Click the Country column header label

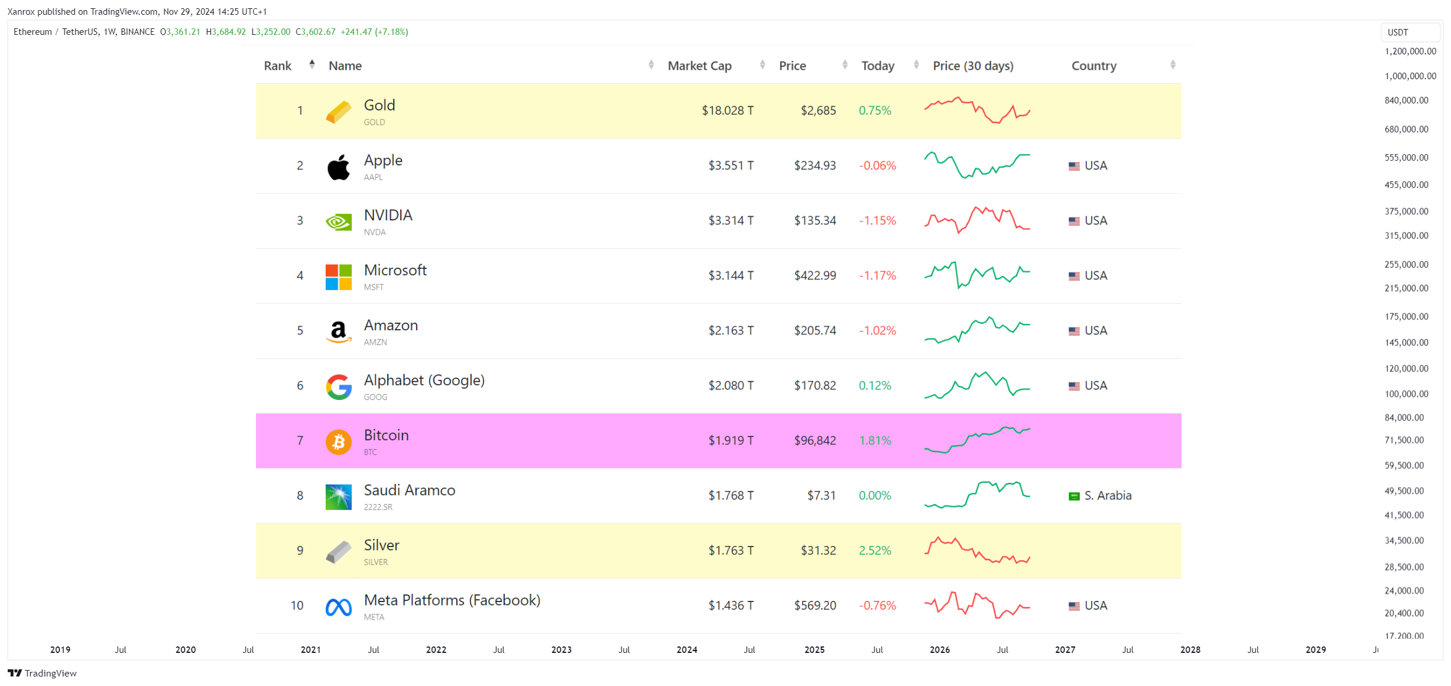[x=1094, y=66]
